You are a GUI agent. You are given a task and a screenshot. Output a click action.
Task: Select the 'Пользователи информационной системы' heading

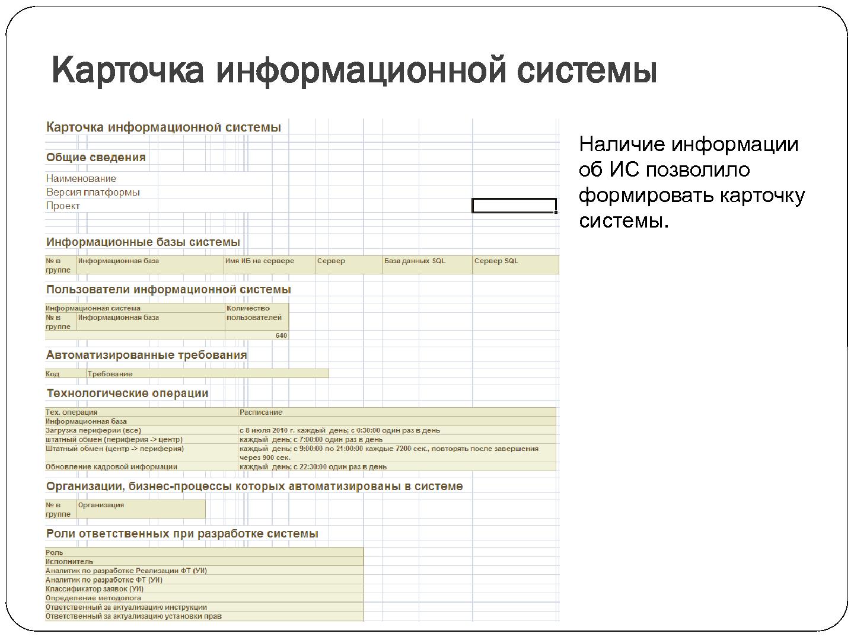(168, 289)
